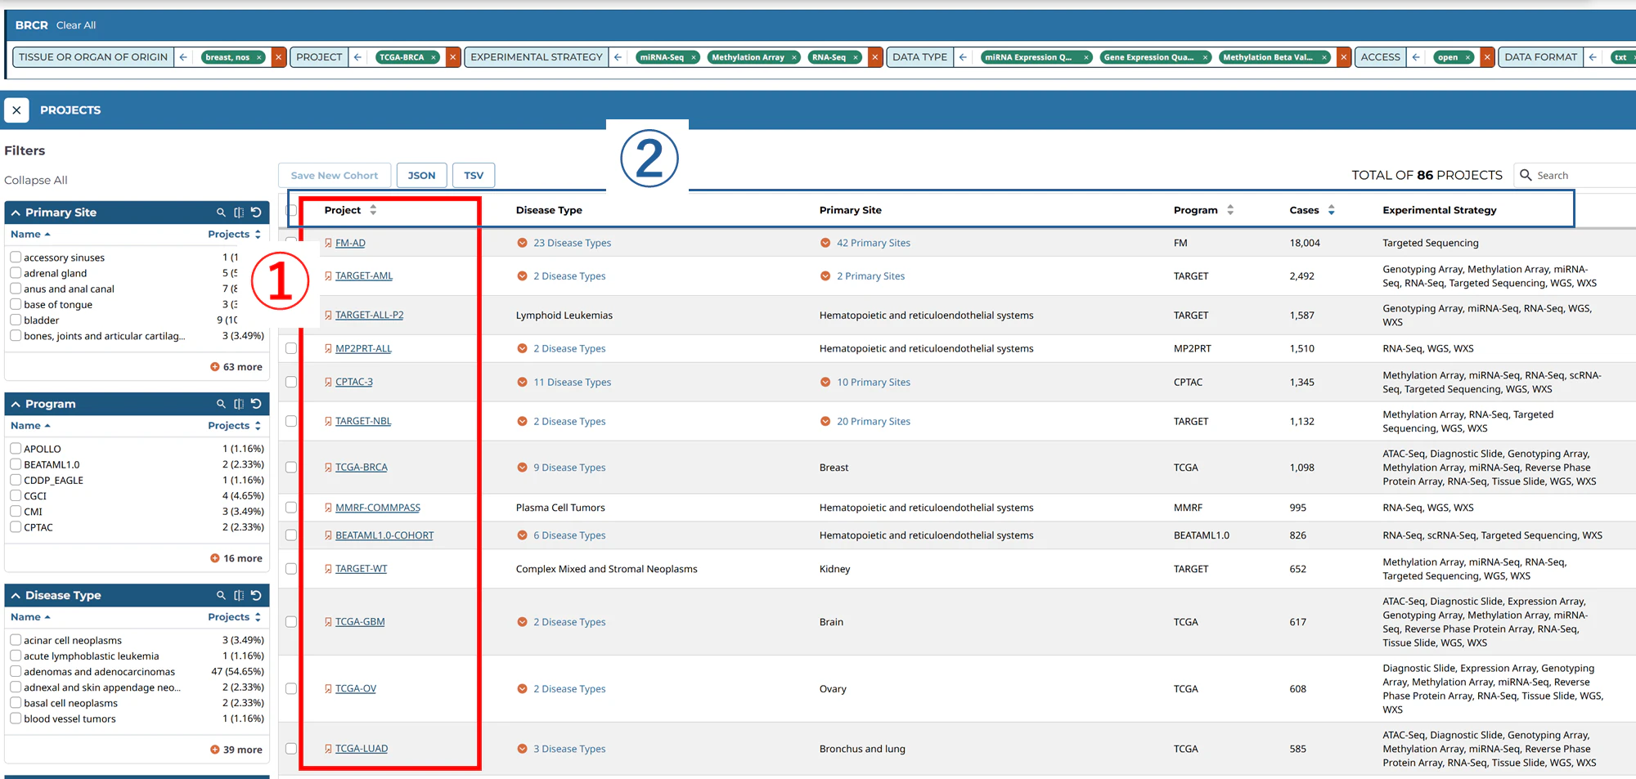
Task: Open the TCGA-BRCA project link
Action: tap(362, 468)
